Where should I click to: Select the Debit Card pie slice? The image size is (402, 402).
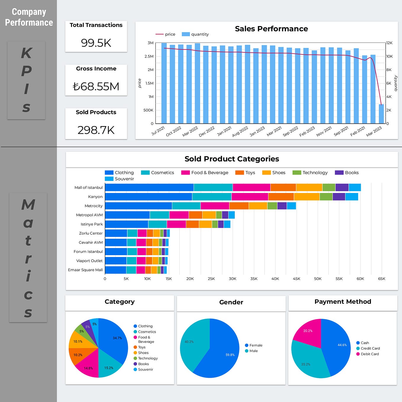(x=308, y=331)
